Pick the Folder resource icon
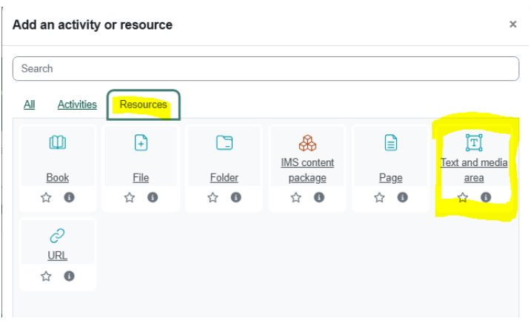The image size is (531, 324). [x=224, y=143]
